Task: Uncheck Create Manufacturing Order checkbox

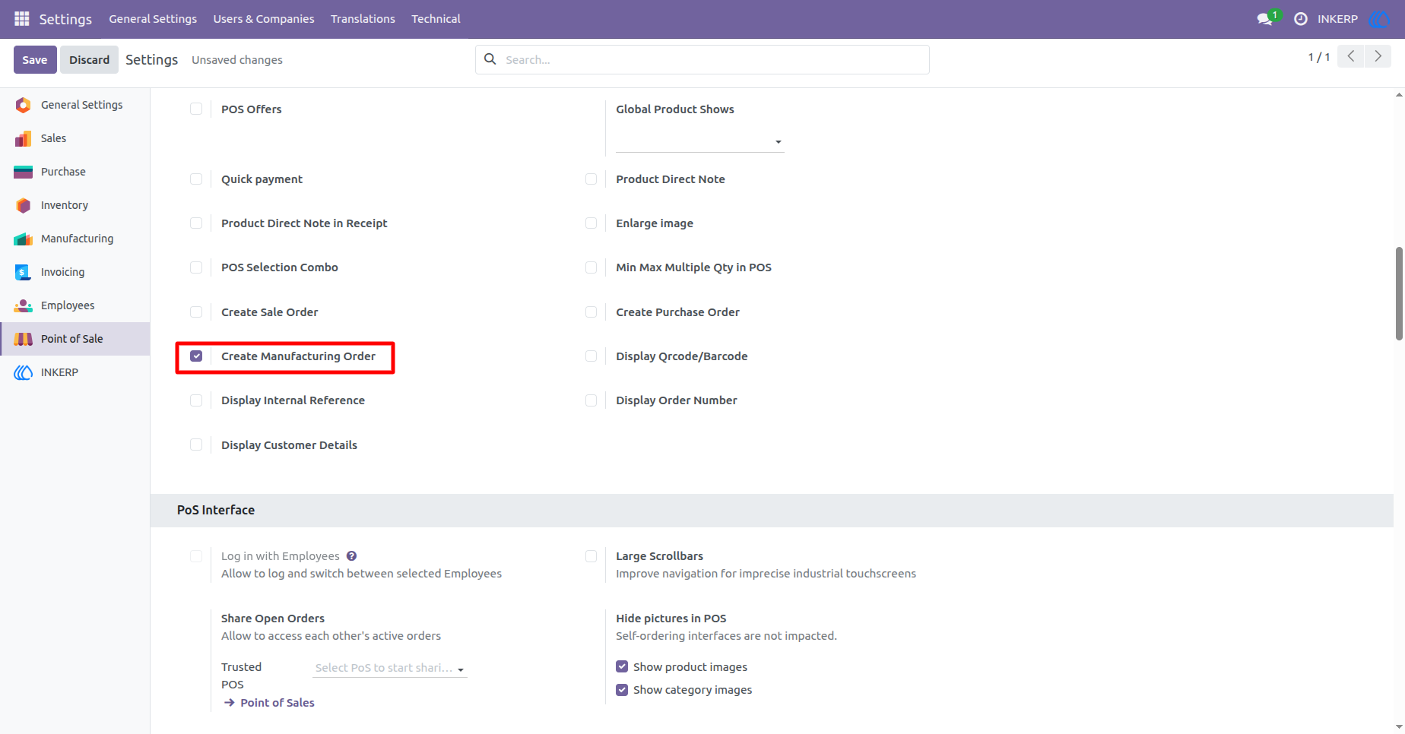Action: [x=196, y=356]
